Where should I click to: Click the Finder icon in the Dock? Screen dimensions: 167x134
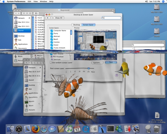[x=10, y=129]
